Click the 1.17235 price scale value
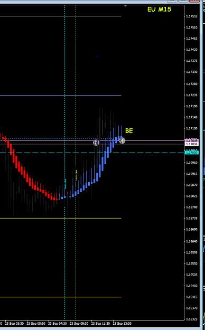Image resolution: width=205 pixels, height=330 pixels. [x=192, y=95]
